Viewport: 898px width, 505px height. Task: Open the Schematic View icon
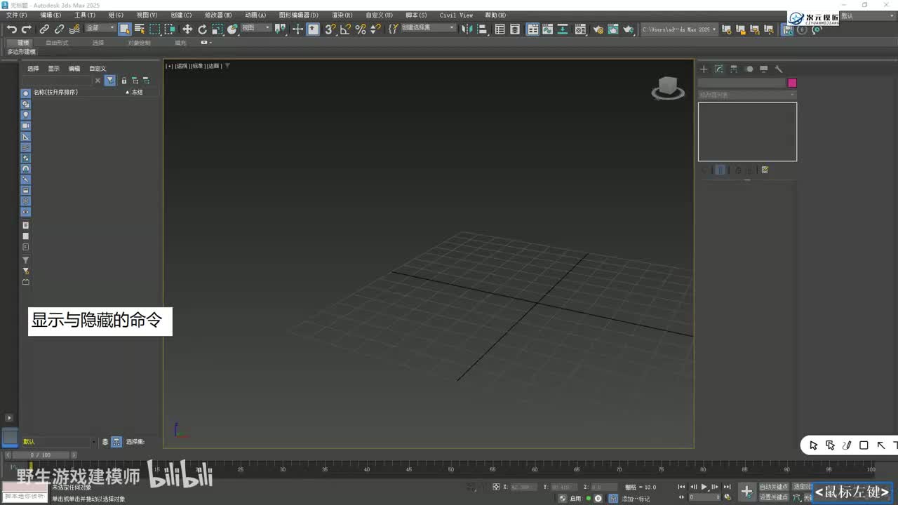pyautogui.click(x=563, y=29)
